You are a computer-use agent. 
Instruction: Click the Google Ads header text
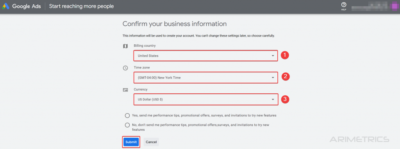pos(27,6)
